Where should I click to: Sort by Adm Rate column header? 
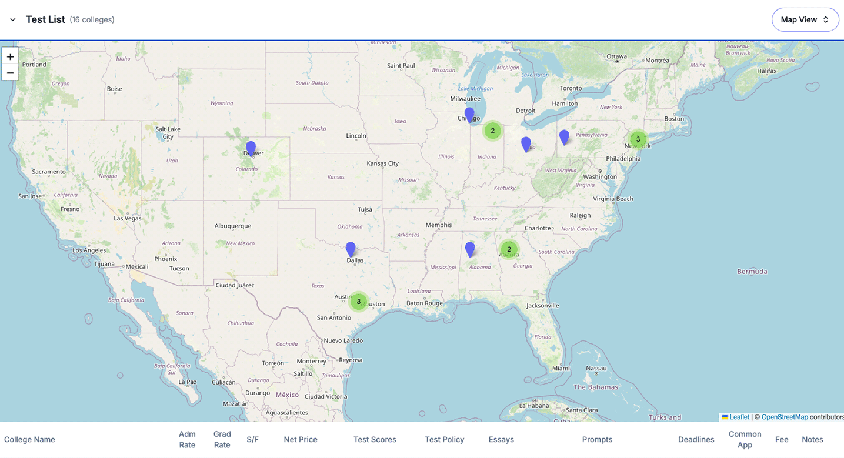tap(187, 440)
